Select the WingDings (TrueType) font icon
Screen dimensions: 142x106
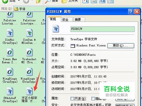click(10, 72)
